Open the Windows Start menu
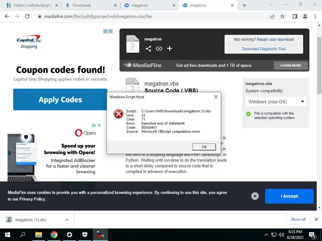The height and width of the screenshot is (241, 322). [x=8, y=235]
